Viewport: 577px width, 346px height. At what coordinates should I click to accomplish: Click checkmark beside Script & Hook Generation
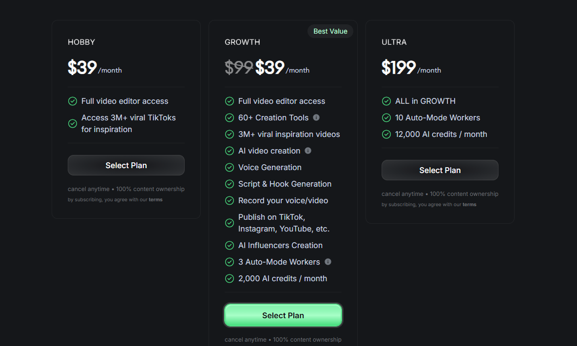click(229, 184)
